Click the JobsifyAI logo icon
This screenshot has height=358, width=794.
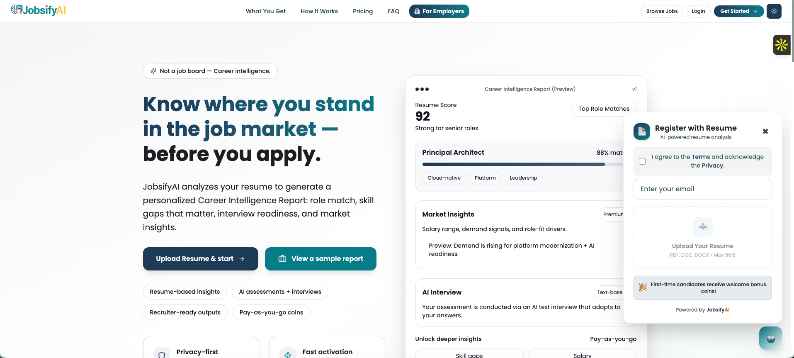[x=17, y=10]
